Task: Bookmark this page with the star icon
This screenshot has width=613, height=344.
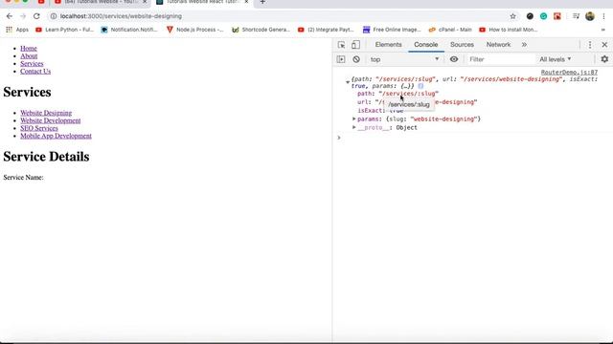Action: (x=513, y=16)
